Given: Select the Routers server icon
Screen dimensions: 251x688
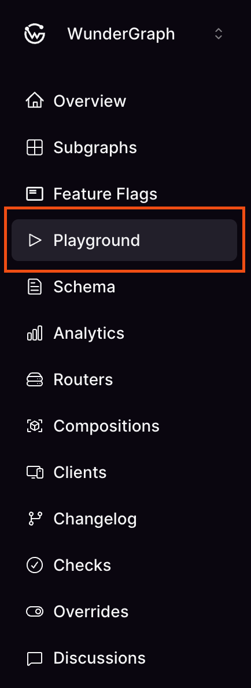Looking at the screenshot, I should [x=35, y=379].
